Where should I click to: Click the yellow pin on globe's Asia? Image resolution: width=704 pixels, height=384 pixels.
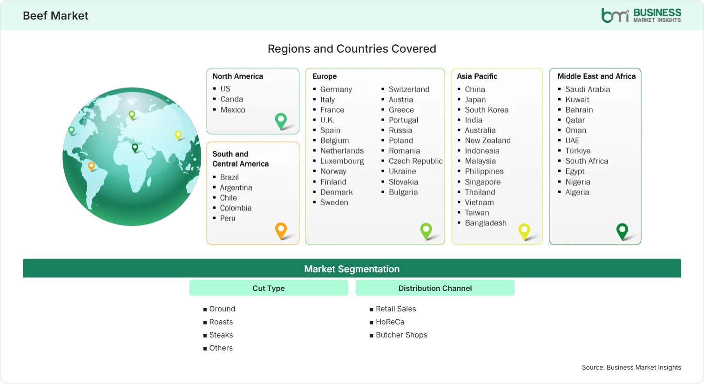tap(178, 135)
